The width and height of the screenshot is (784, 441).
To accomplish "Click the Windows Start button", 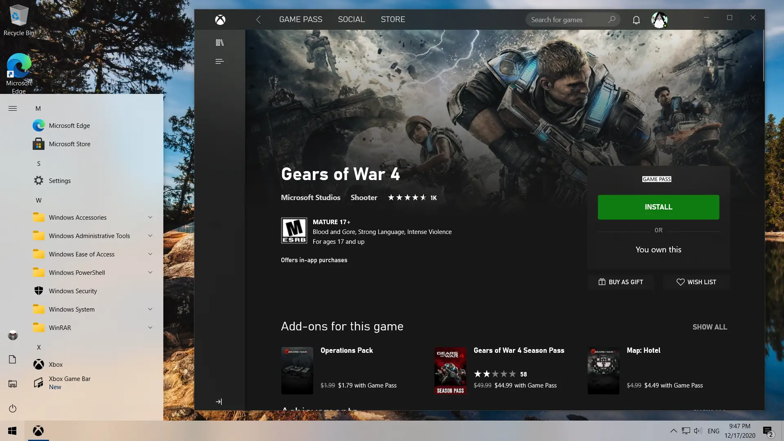I will 12,431.
